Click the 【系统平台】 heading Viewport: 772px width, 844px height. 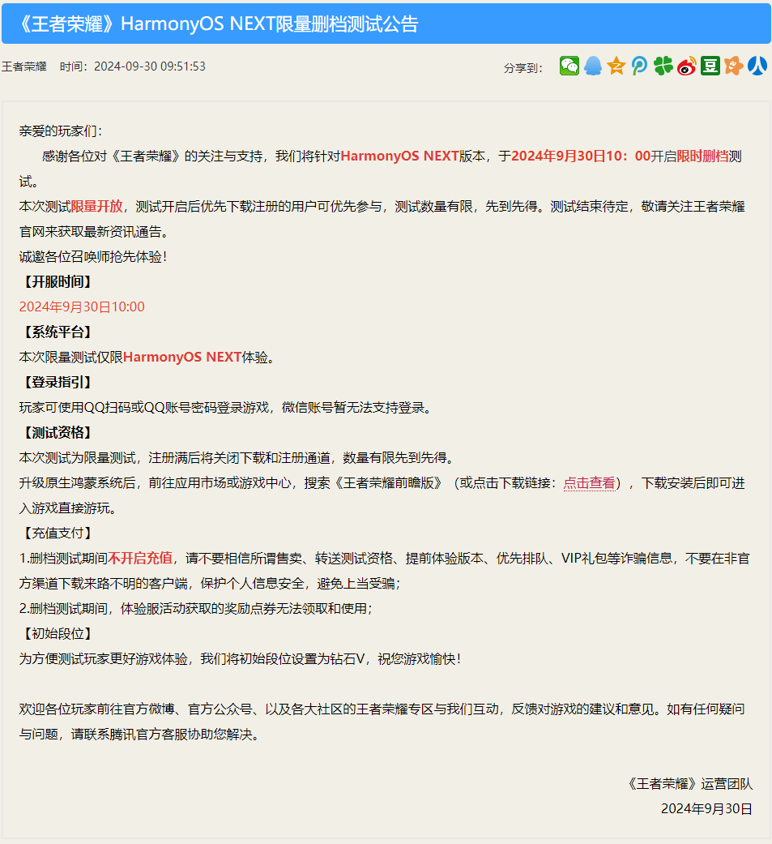pyautogui.click(x=58, y=332)
